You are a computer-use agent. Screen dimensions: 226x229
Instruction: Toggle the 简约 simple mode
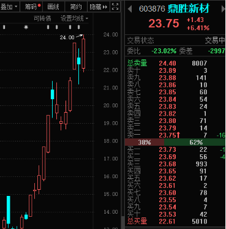pos(76,7)
